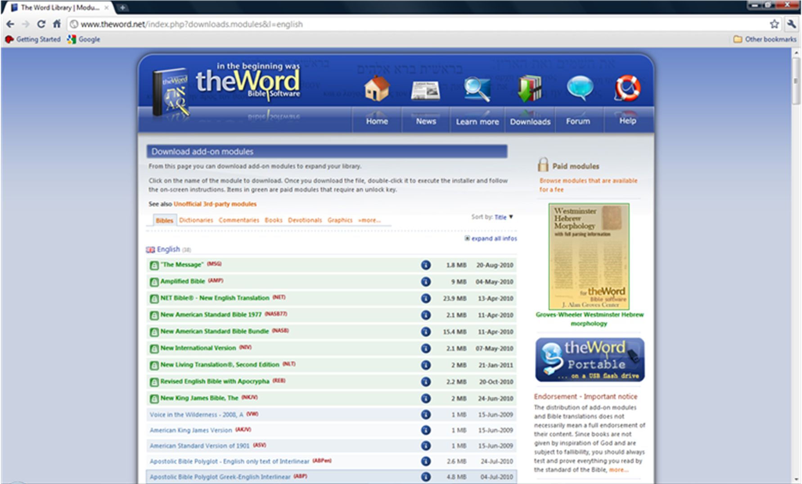Click the Home house icon
The height and width of the screenshot is (484, 802).
tap(377, 88)
